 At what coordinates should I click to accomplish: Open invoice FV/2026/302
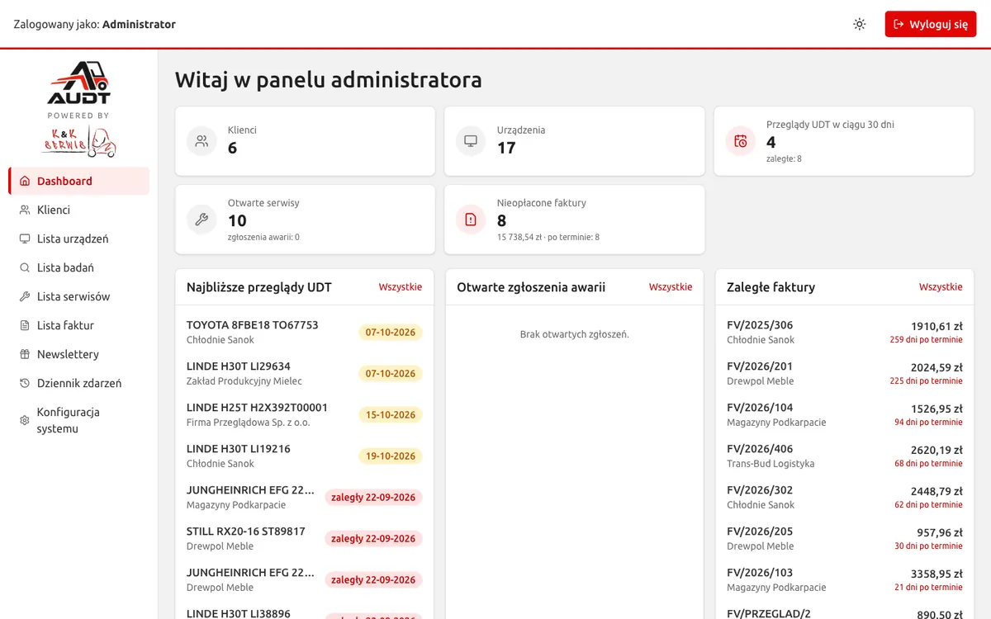[x=845, y=498]
